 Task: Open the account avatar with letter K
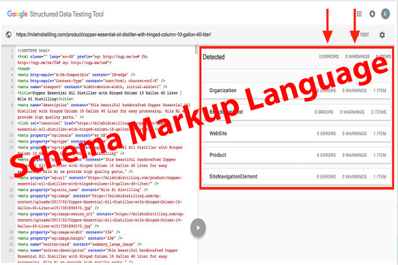point(385,14)
